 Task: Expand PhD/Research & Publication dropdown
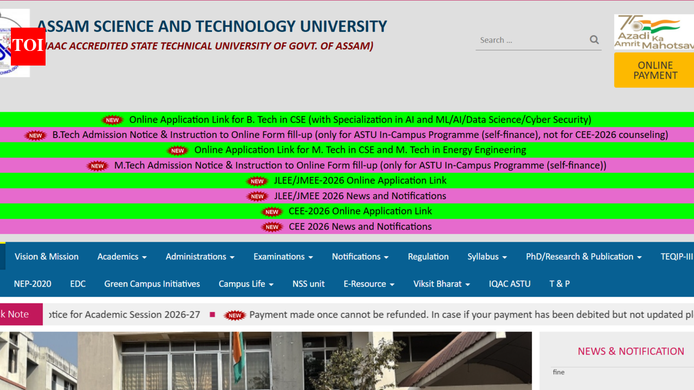pos(584,256)
